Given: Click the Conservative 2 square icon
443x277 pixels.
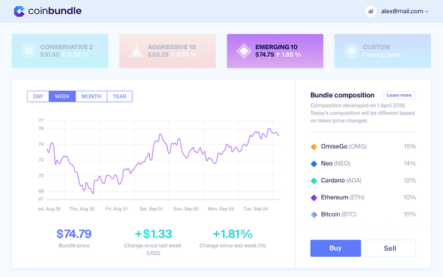Looking at the screenshot, I should pos(28,51).
